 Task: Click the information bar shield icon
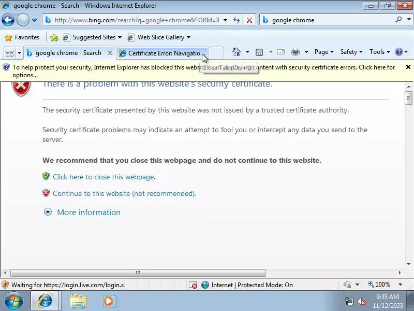[6, 67]
